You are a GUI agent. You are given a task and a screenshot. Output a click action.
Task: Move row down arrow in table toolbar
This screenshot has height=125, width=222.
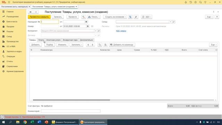point(93,45)
